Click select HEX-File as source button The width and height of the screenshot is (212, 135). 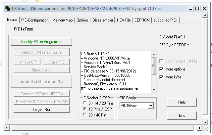pos(42,52)
